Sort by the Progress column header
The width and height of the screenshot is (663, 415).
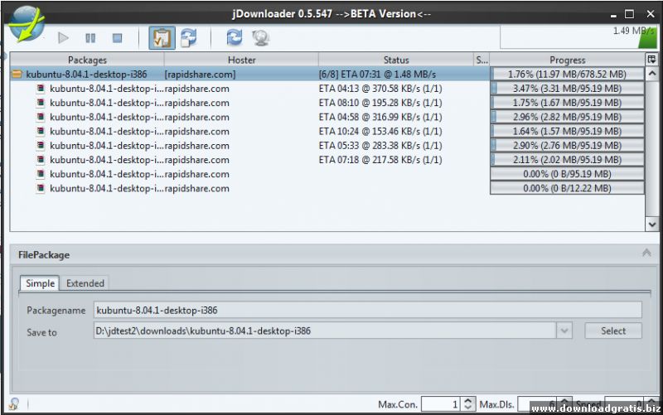pyautogui.click(x=568, y=60)
